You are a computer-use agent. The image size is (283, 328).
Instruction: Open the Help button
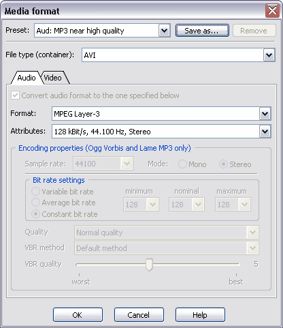200,315
